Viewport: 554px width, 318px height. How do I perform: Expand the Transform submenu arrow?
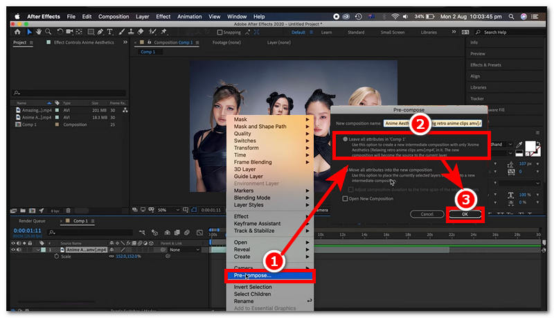click(306, 148)
